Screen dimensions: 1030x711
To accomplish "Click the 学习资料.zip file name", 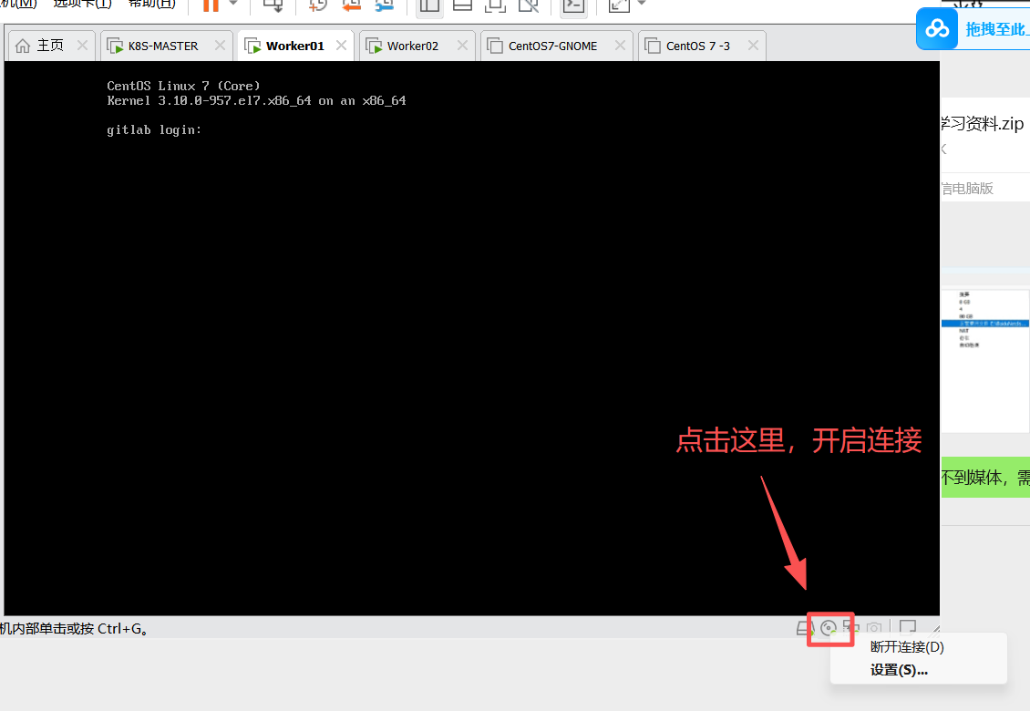I will point(982,124).
